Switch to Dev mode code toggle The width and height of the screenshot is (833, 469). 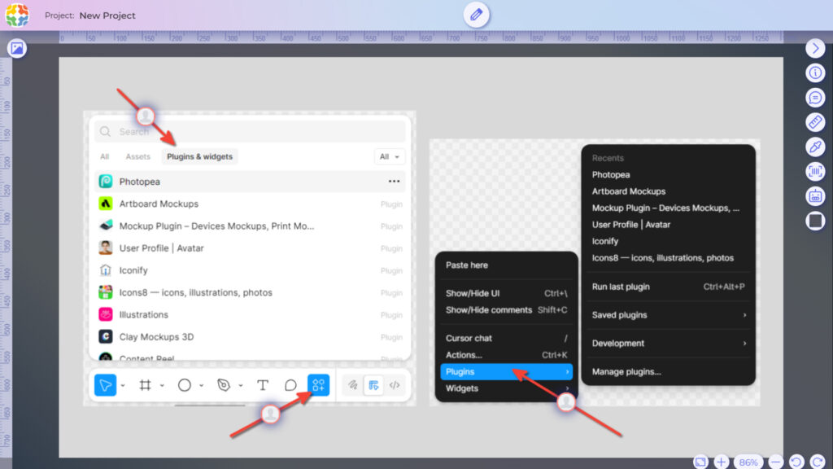click(x=395, y=385)
